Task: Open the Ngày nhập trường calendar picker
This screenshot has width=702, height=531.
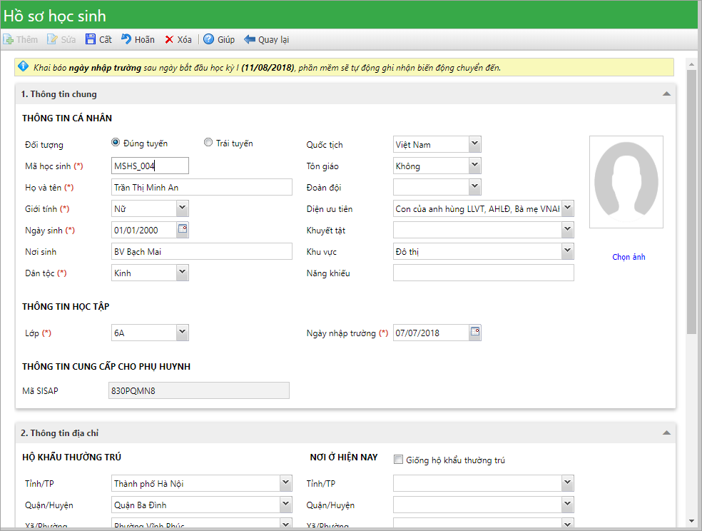Action: tap(475, 333)
